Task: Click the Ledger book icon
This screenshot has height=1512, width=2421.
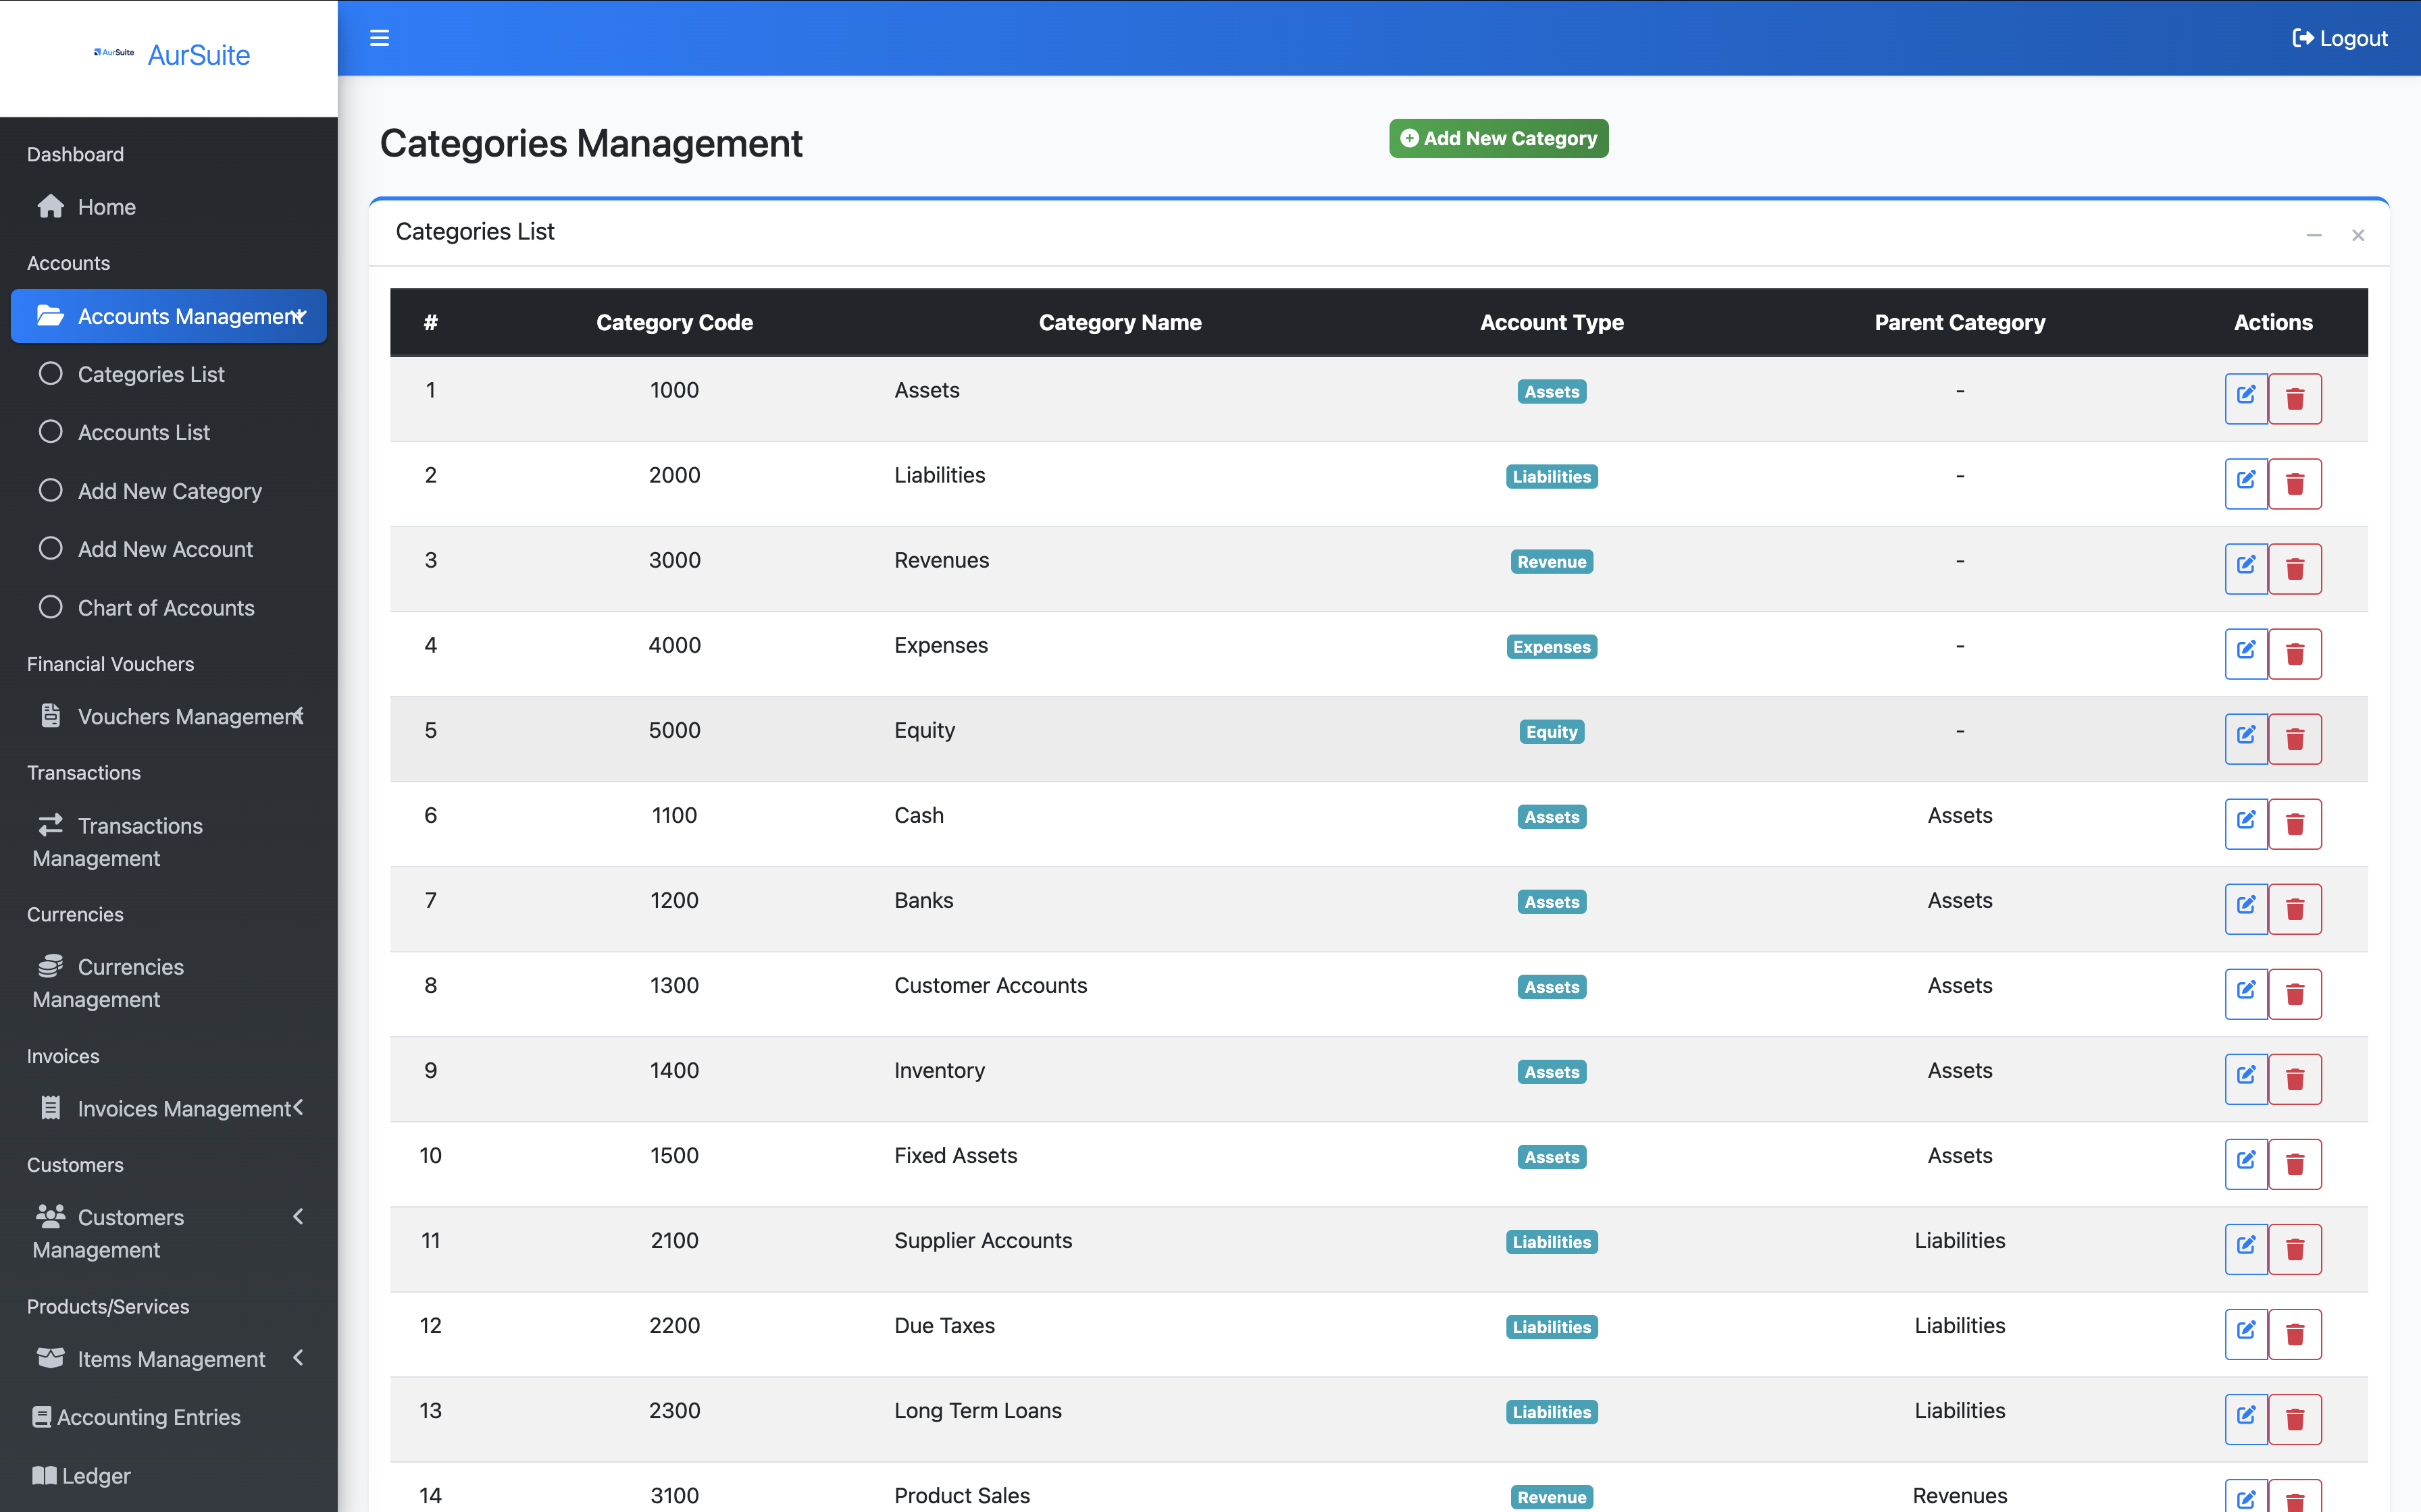Action: tap(44, 1475)
